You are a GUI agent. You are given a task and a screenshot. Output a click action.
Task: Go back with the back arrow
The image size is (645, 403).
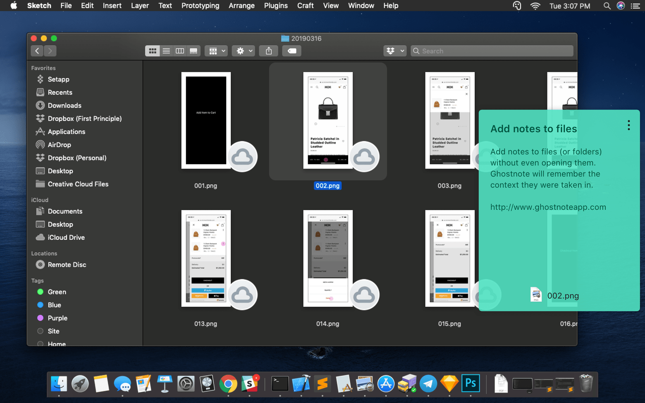coord(37,51)
